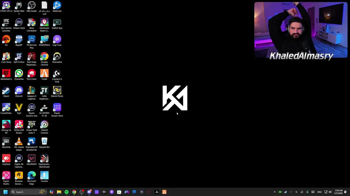Select the OBS Studio desktop shortcut
This screenshot has width=350, height=196.
click(x=31, y=7)
